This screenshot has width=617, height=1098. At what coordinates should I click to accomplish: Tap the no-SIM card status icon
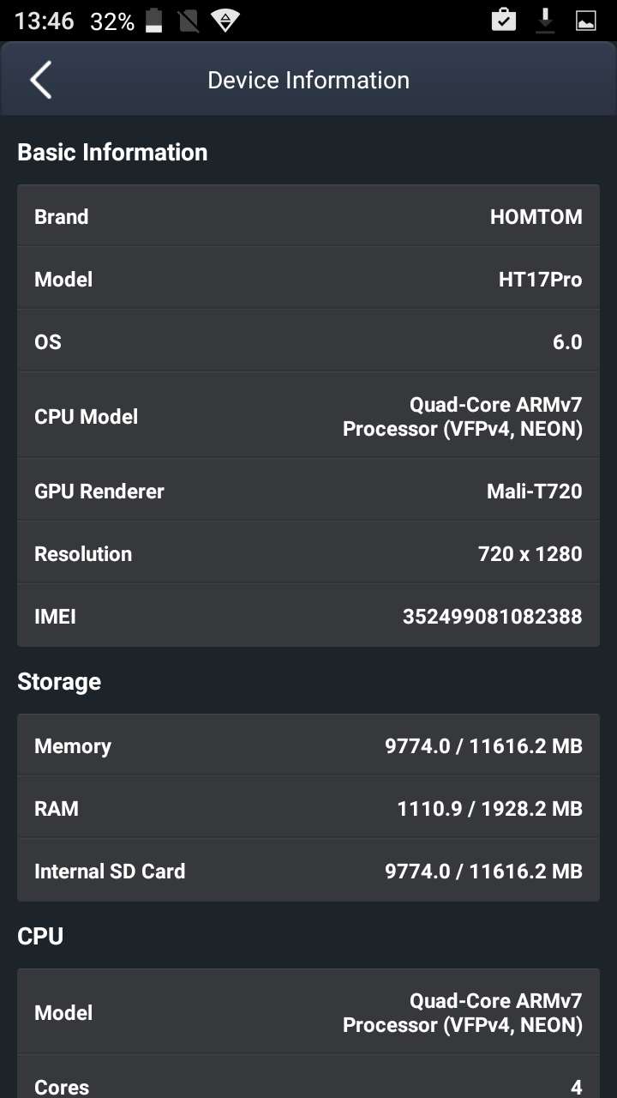[x=189, y=21]
